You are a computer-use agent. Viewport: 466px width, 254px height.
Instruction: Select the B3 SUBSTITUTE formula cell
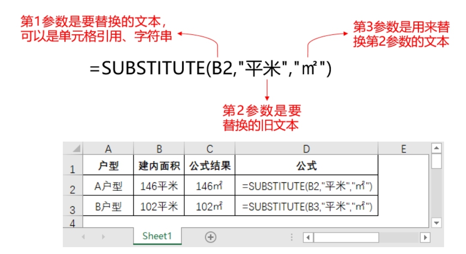tap(307, 206)
